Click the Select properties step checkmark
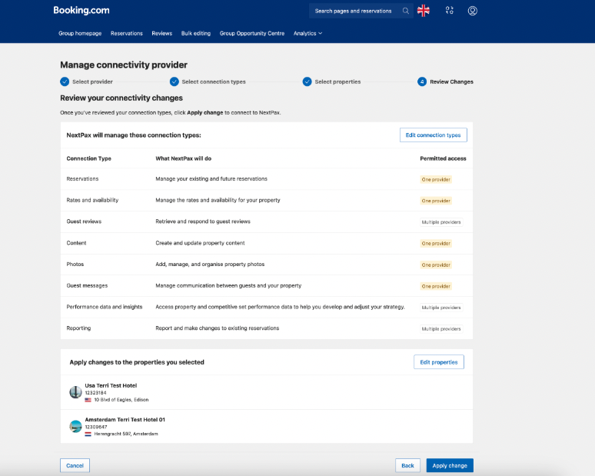 coord(307,82)
